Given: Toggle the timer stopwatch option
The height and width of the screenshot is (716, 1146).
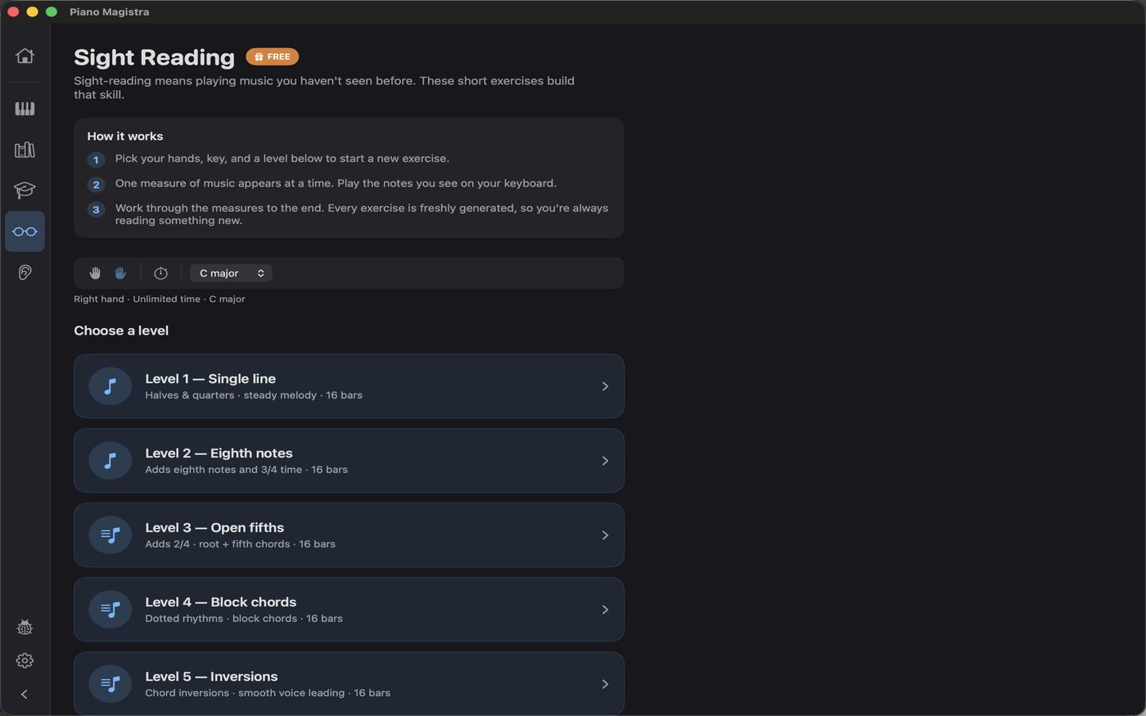Looking at the screenshot, I should tap(160, 273).
